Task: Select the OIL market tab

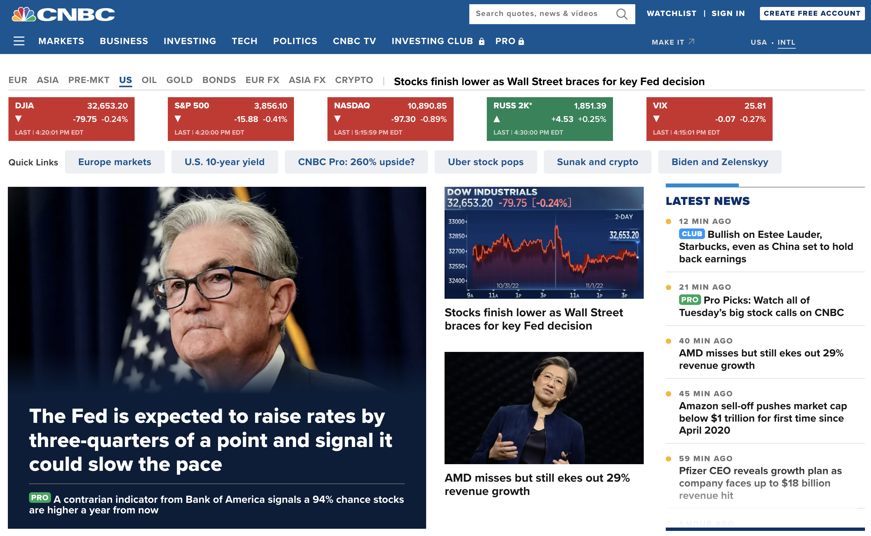Action: coord(149,80)
